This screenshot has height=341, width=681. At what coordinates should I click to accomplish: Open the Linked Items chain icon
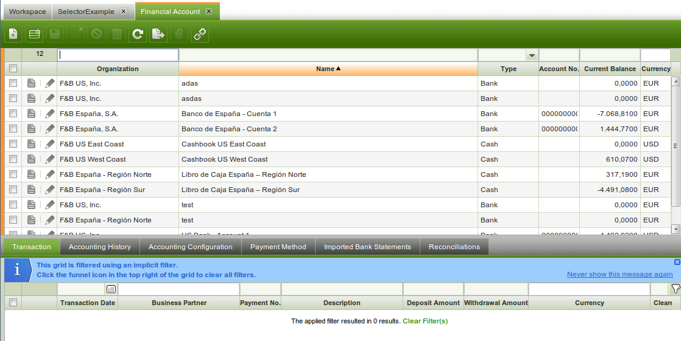click(x=200, y=34)
